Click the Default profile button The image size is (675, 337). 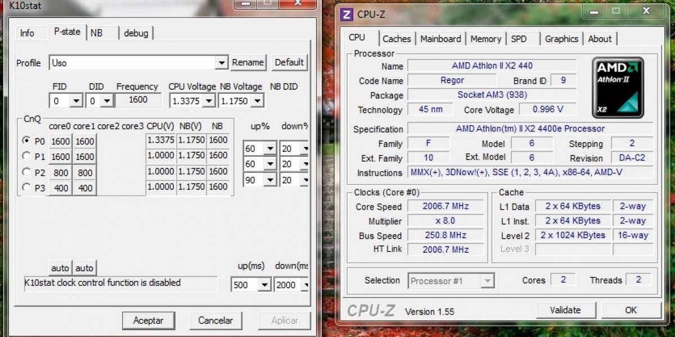tap(289, 62)
